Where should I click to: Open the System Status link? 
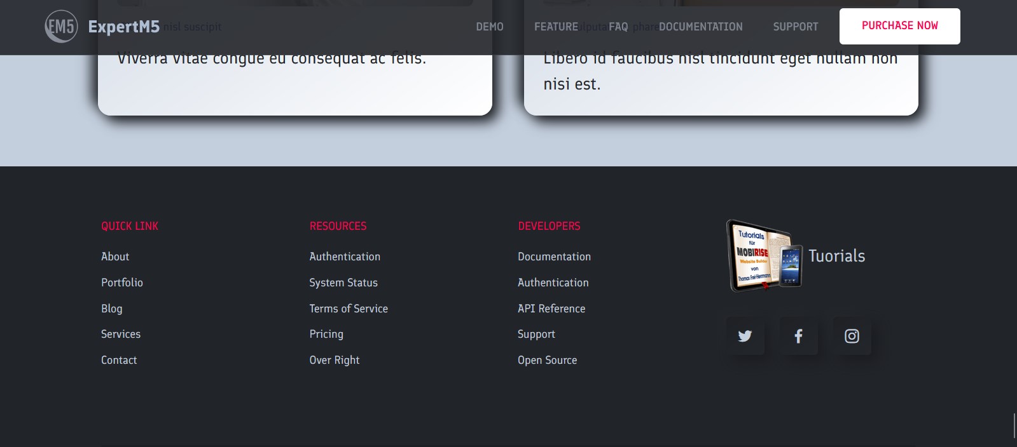coord(343,283)
